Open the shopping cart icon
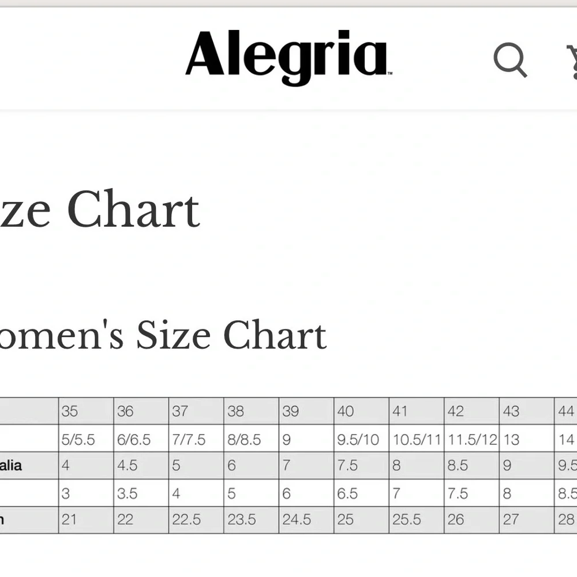 coord(572,61)
